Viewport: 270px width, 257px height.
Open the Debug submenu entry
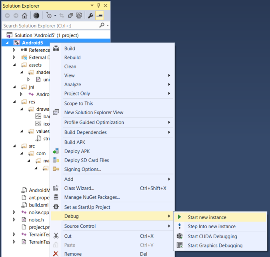[112, 216]
